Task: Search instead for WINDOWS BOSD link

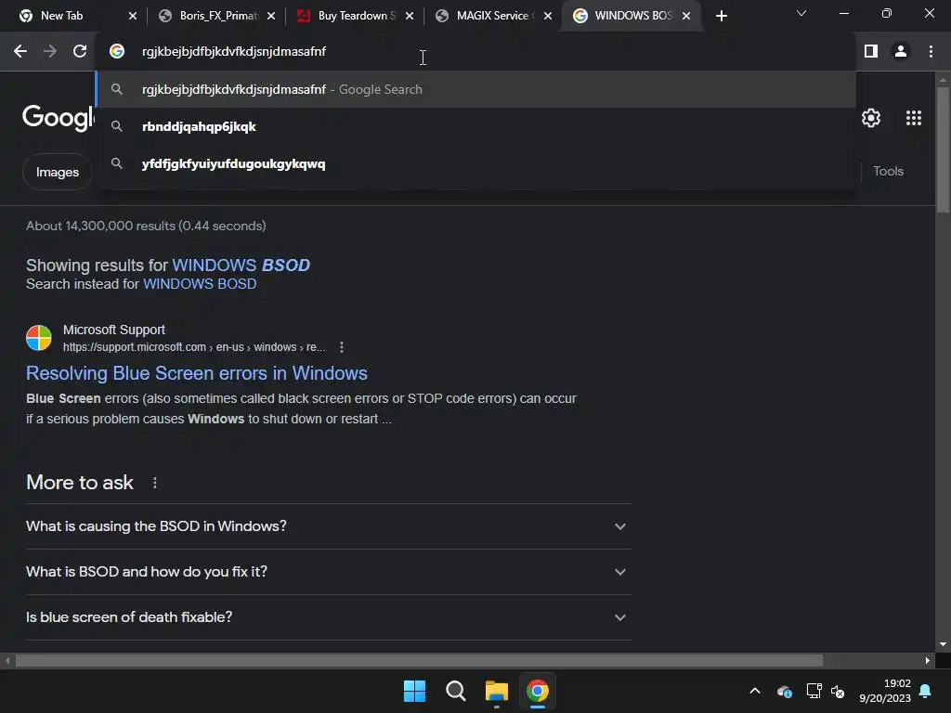Action: (x=200, y=284)
